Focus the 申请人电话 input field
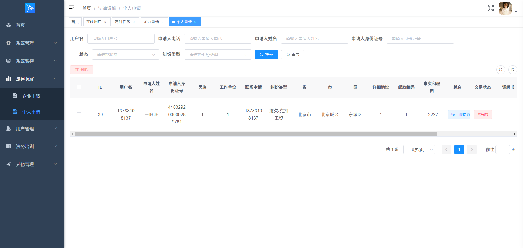 pyautogui.click(x=218, y=38)
